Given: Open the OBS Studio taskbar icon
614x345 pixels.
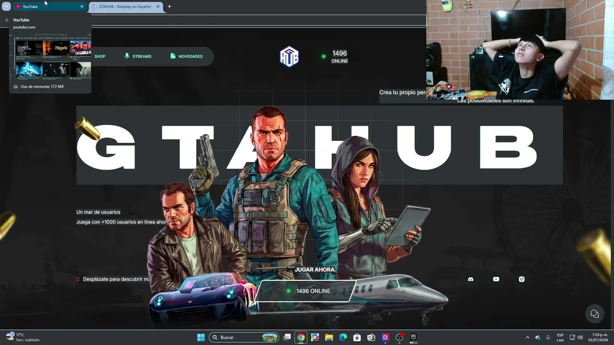Looking at the screenshot, I should [x=400, y=337].
